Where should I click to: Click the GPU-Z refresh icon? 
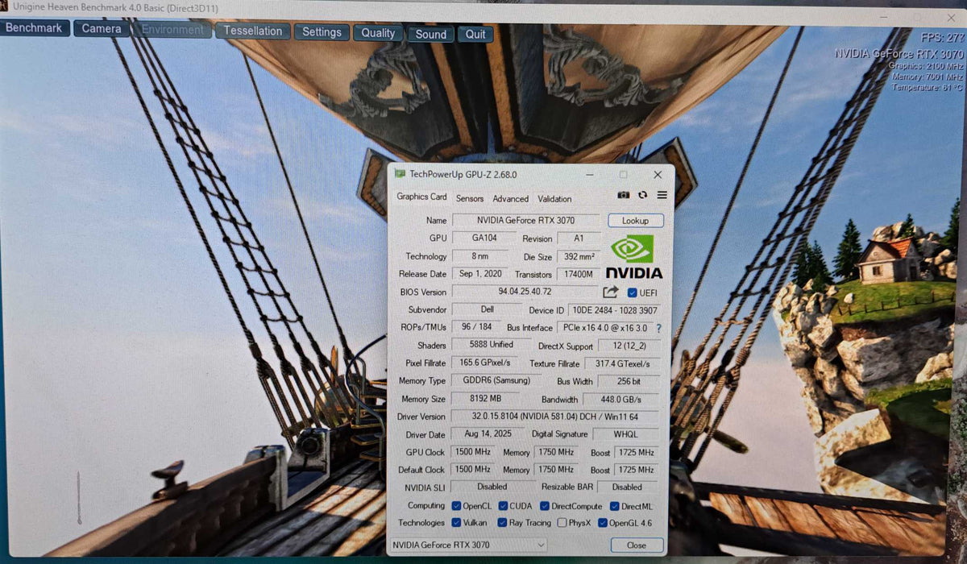tap(642, 195)
